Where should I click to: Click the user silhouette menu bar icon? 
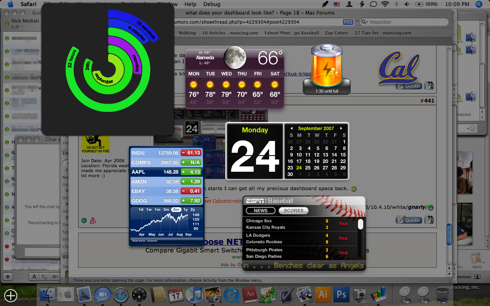349,4
